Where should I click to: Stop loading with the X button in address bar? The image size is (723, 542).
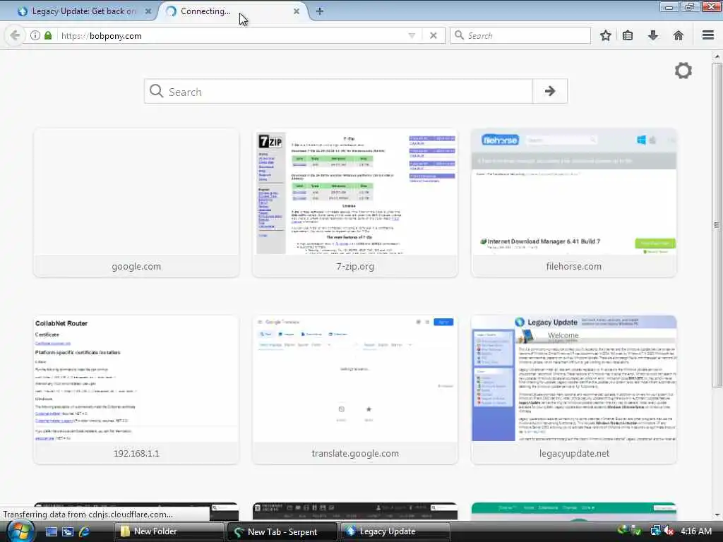pos(433,35)
